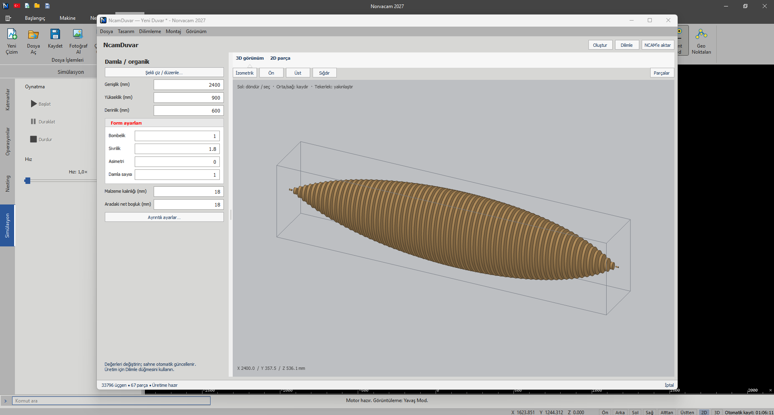Open the Şekli çiz / düzenle dialog
This screenshot has height=415, width=774.
coord(164,72)
